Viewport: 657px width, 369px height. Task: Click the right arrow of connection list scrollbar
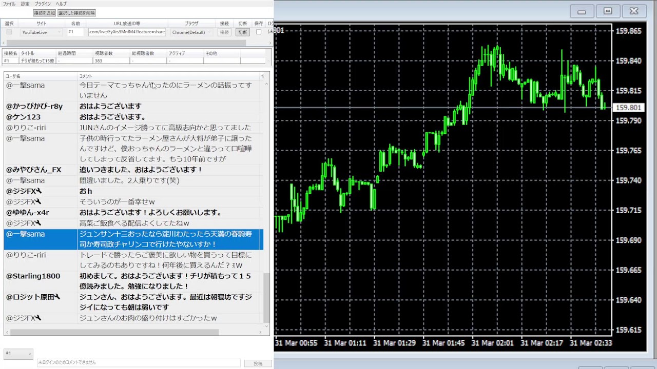tap(269, 43)
